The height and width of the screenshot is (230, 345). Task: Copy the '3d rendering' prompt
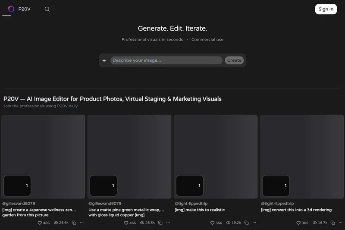point(333,223)
